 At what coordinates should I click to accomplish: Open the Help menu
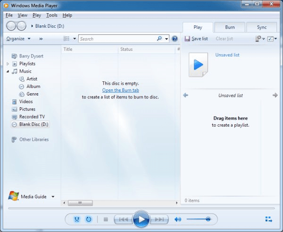click(x=67, y=15)
